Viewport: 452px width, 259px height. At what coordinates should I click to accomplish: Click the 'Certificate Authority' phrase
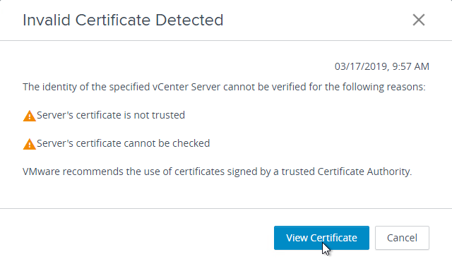[364, 171]
